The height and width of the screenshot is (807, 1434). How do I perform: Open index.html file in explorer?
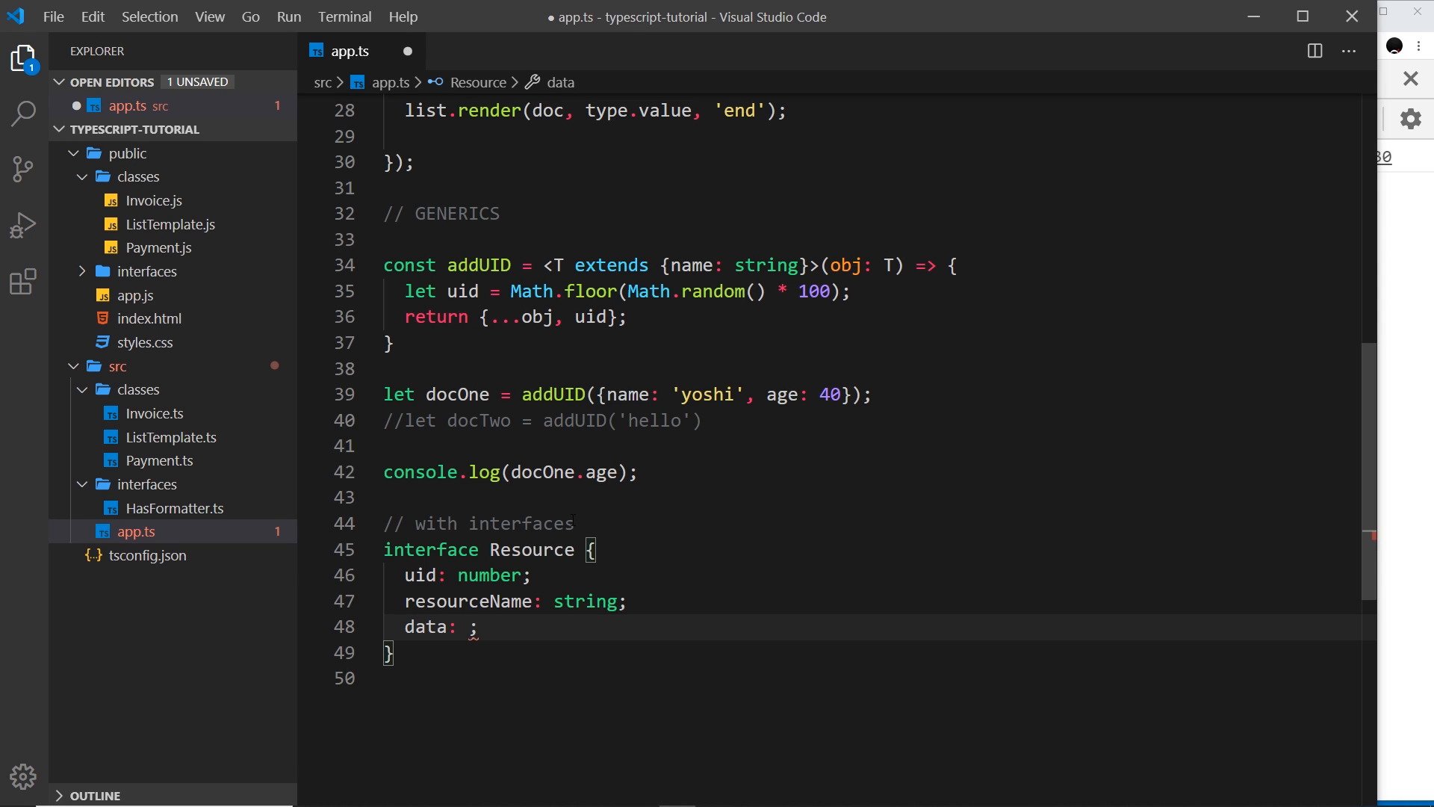pos(149,318)
